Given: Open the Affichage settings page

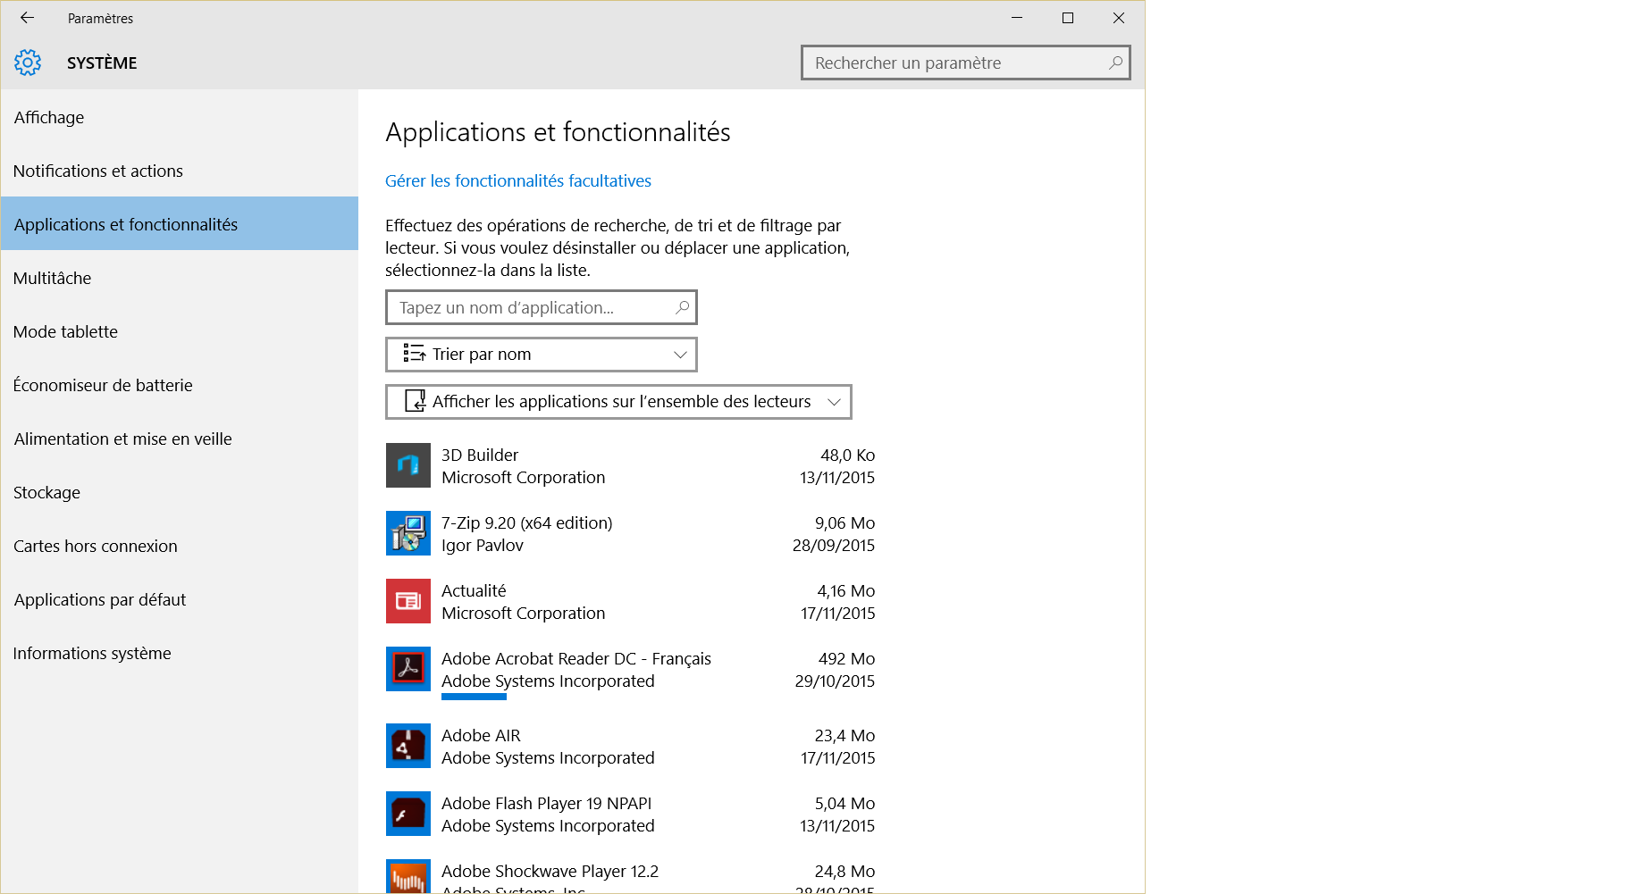Looking at the screenshot, I should (180, 117).
